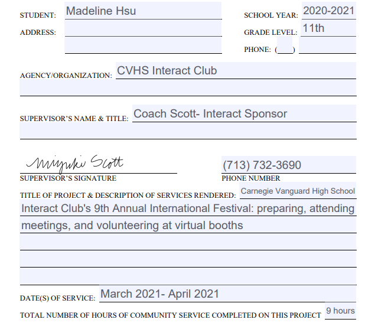
Task: Click the Miyuki Scott signature
Action: [x=75, y=162]
